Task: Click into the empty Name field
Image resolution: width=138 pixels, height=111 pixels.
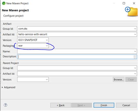Action: pyautogui.click(x=77, y=51)
